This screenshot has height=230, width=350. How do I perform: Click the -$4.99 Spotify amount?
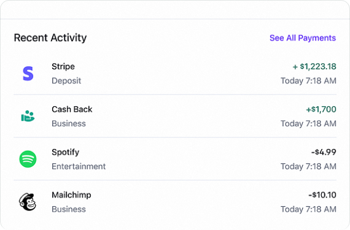pyautogui.click(x=324, y=152)
